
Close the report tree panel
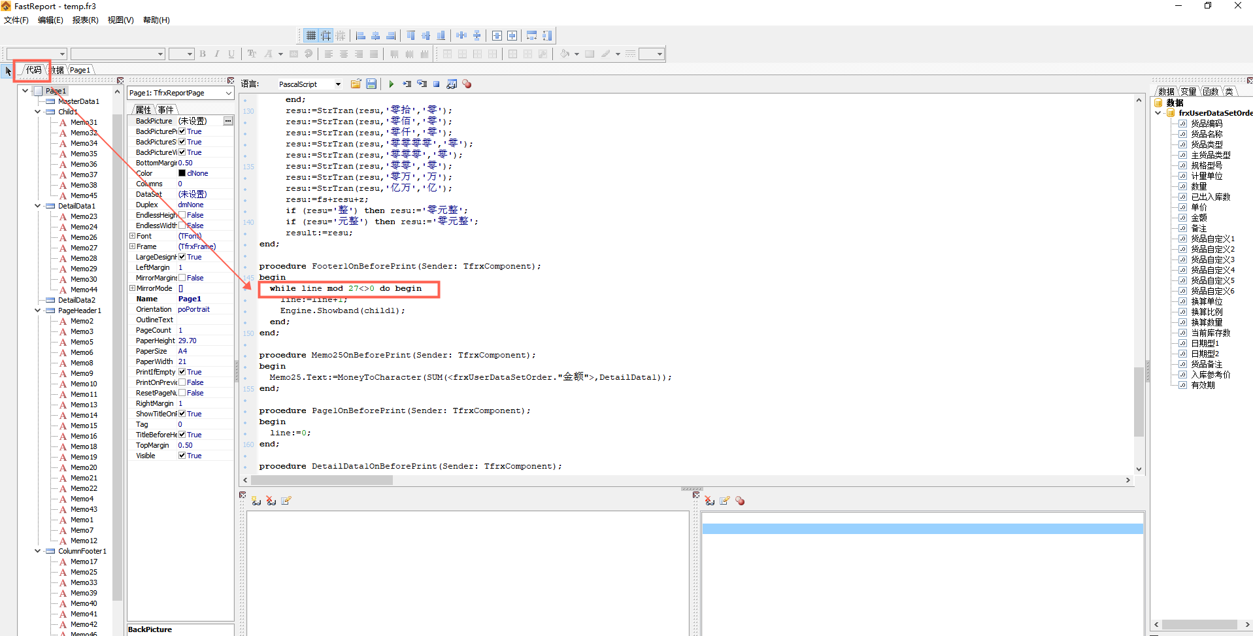coord(120,80)
